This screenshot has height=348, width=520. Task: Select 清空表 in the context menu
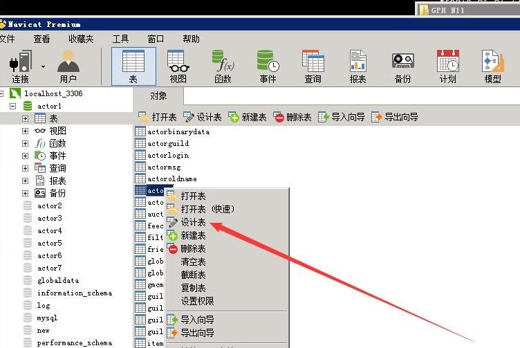click(x=193, y=262)
